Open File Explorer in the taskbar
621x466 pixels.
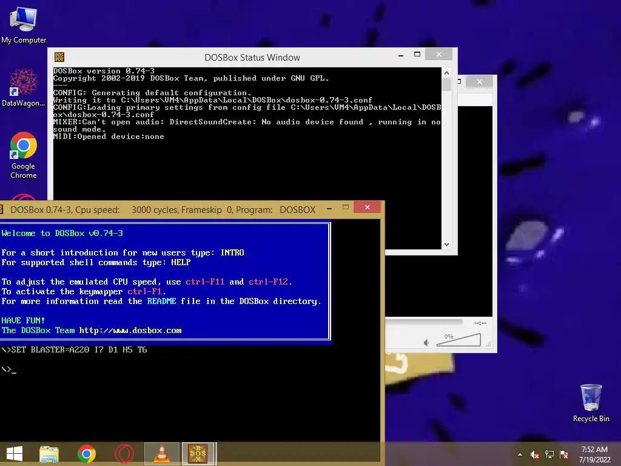[49, 454]
